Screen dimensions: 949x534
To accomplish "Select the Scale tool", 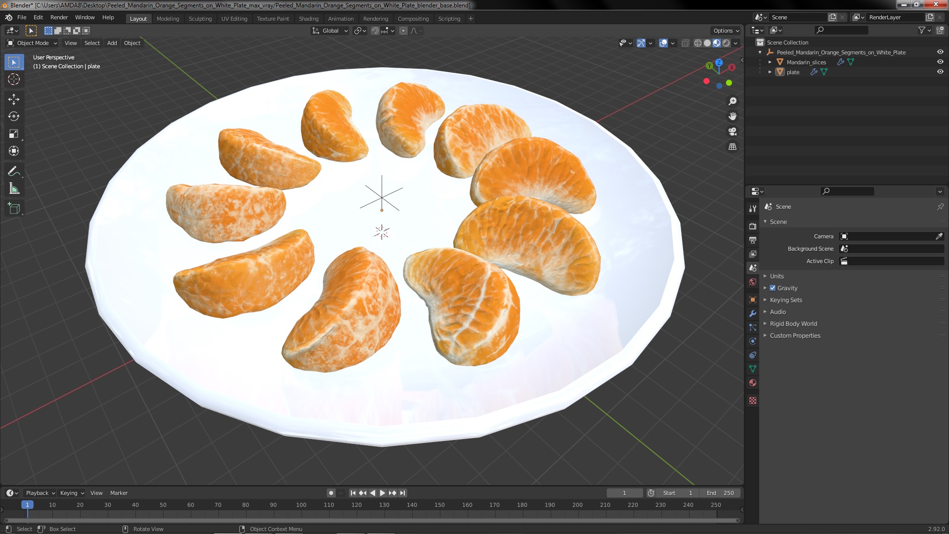I will pyautogui.click(x=14, y=134).
